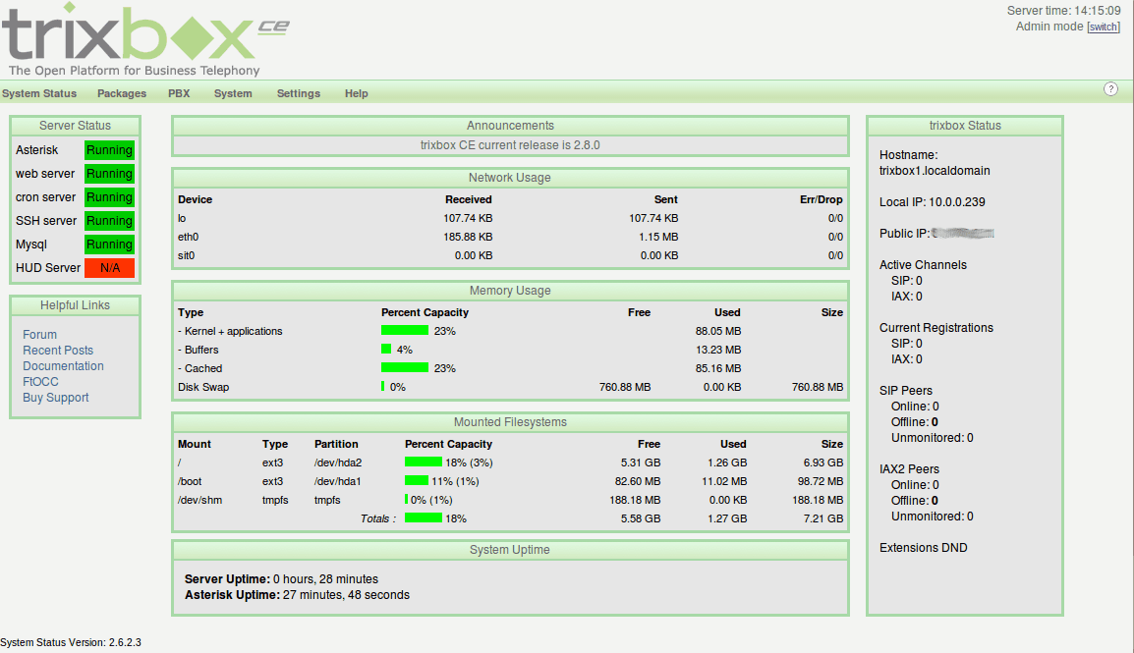Click the Network Usage panel header
This screenshot has height=653, width=1134.
tap(510, 178)
